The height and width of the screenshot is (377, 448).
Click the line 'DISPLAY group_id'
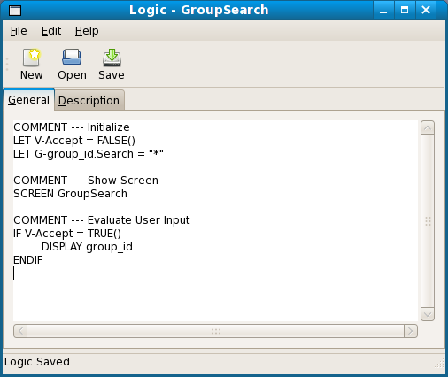[x=87, y=247]
